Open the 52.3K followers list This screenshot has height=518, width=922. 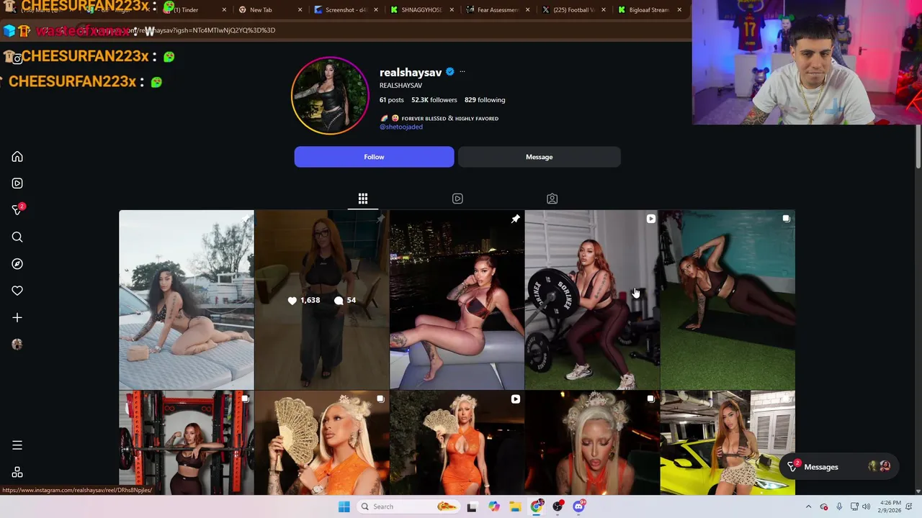[434, 100]
